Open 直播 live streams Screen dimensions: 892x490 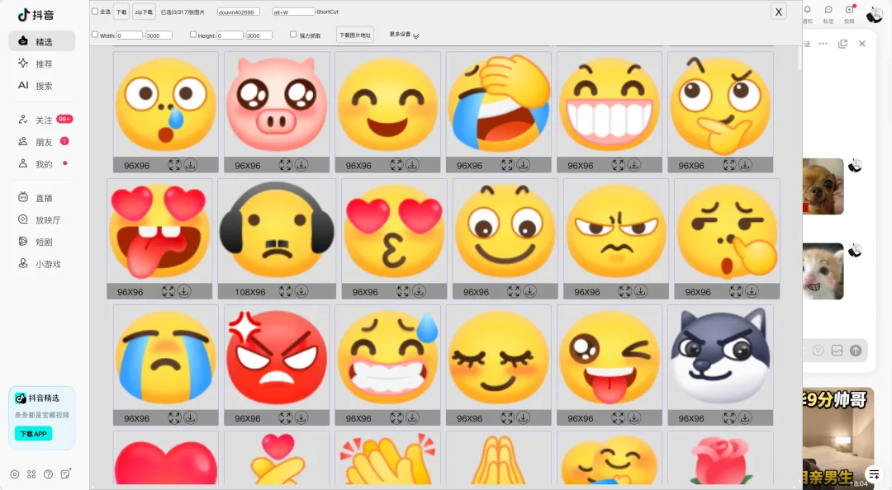42,198
